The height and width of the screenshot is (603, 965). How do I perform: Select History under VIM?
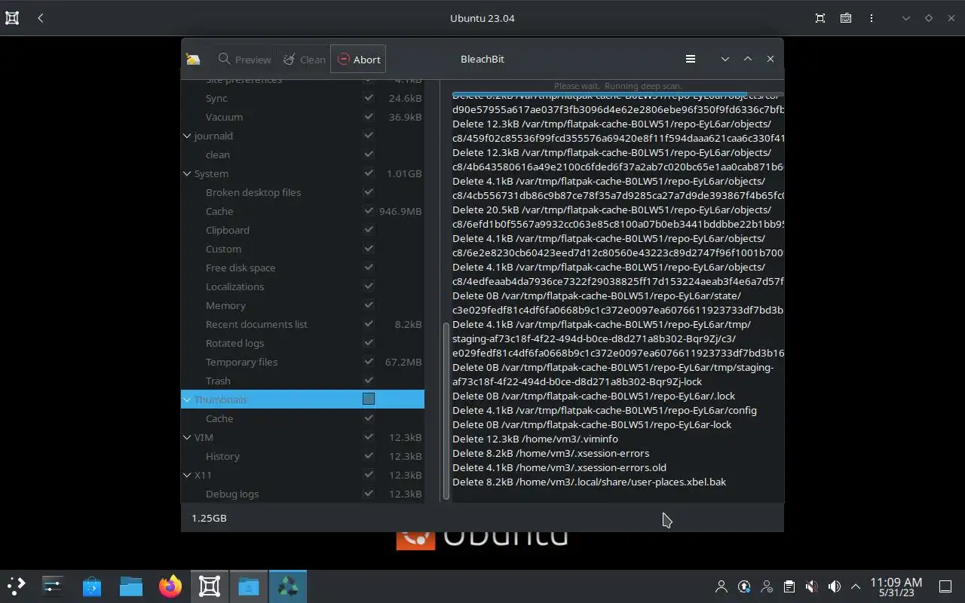point(302,456)
